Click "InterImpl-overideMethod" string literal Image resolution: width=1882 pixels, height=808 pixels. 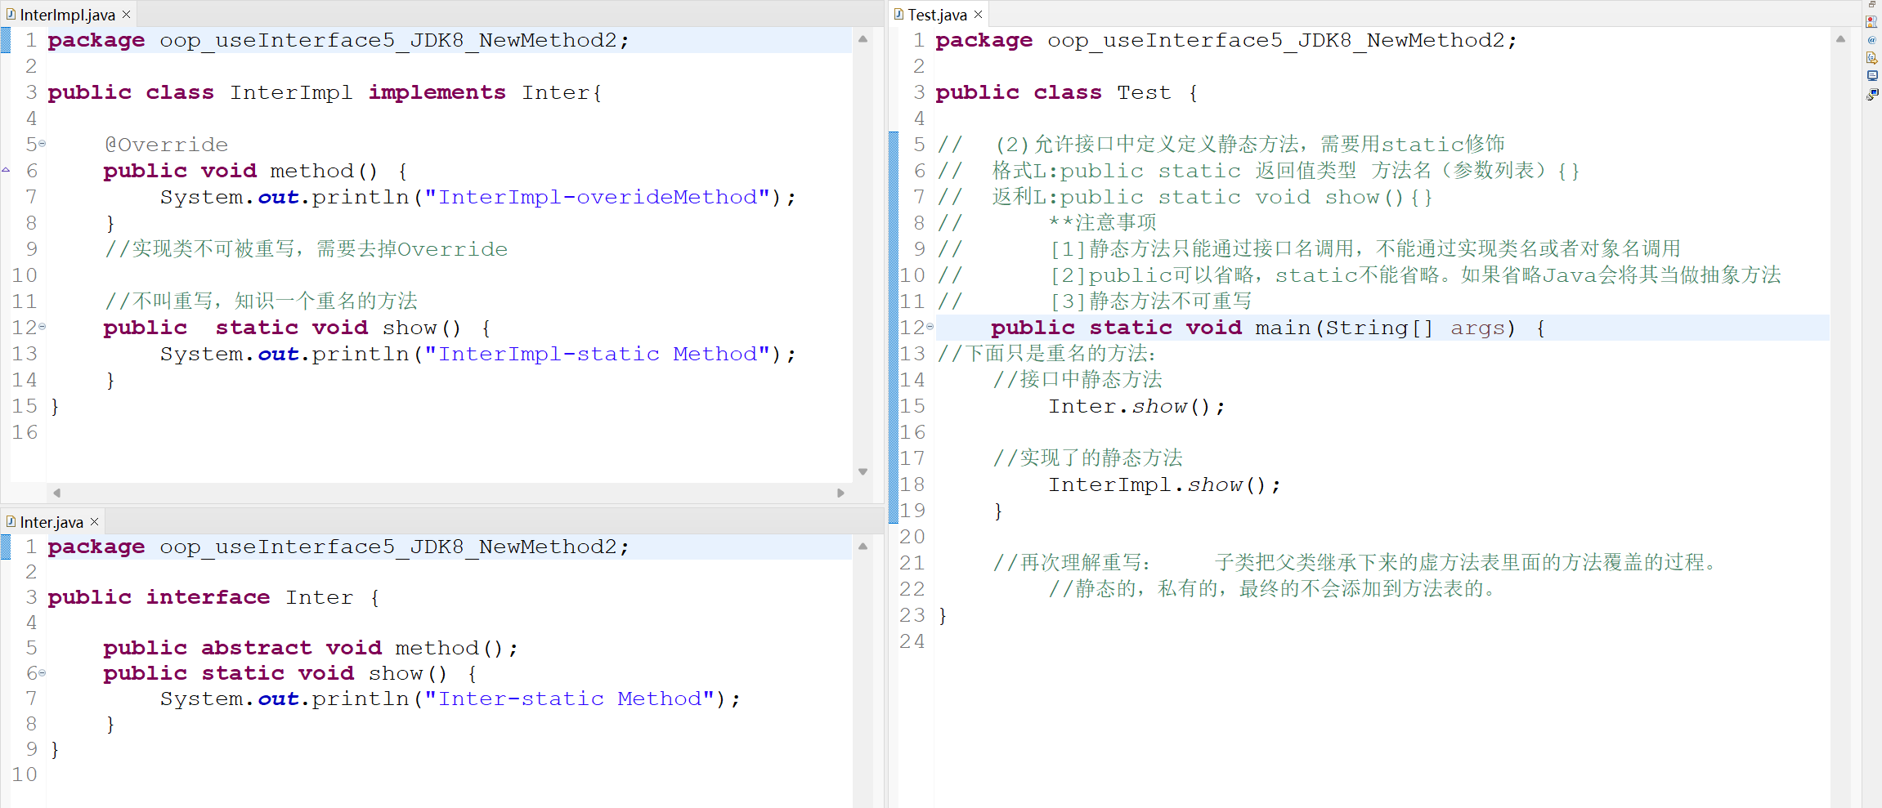[597, 197]
